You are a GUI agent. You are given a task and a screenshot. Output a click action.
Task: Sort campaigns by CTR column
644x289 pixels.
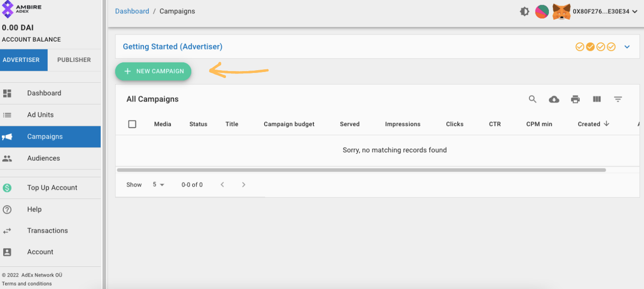pos(495,124)
